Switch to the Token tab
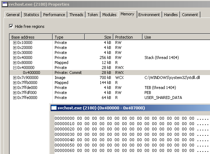 point(93,15)
